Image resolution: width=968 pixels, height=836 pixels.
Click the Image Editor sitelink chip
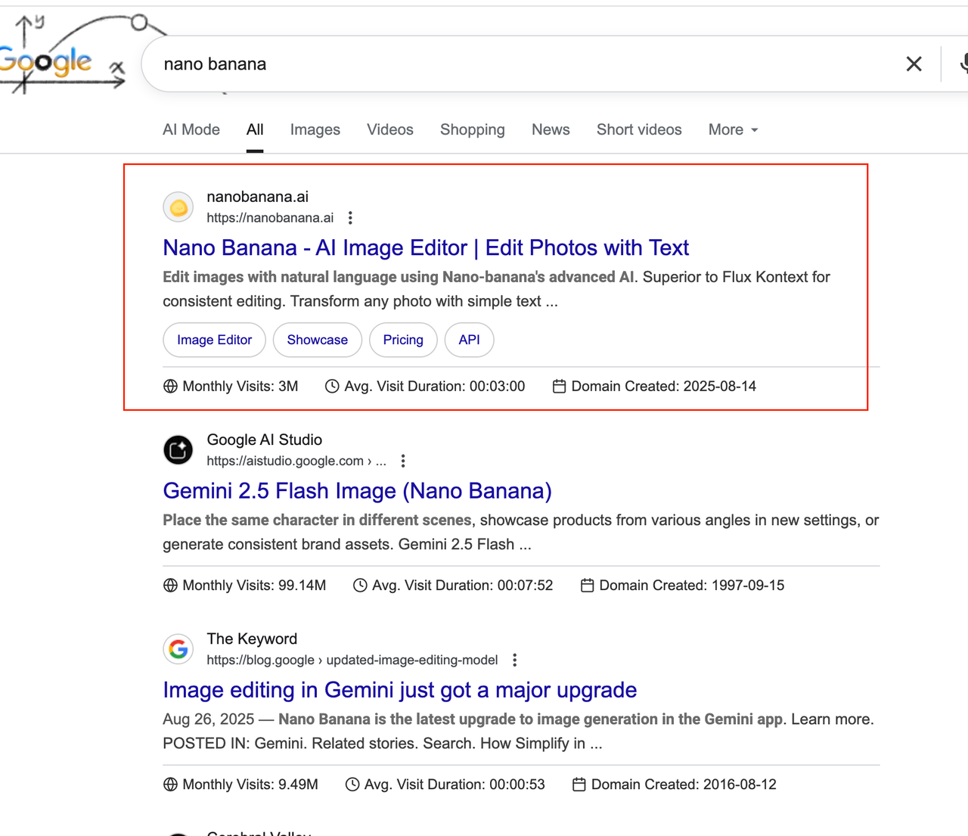(x=215, y=340)
